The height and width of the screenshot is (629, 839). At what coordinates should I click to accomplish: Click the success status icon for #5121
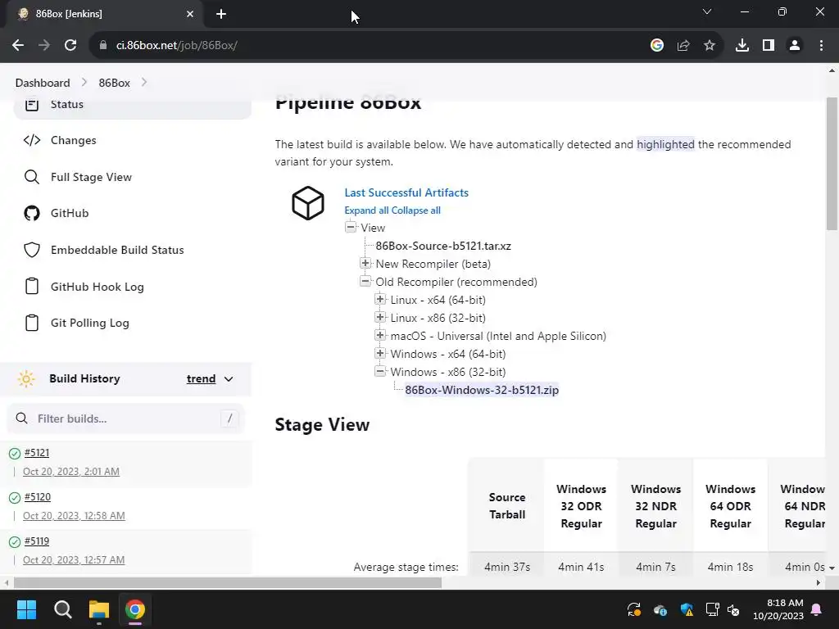[x=15, y=454]
